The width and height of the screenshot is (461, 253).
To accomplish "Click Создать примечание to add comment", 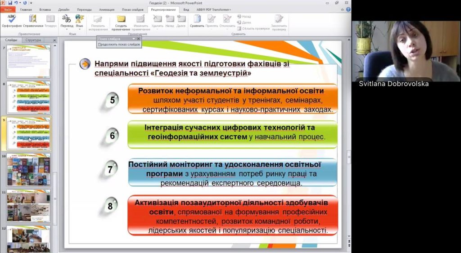I will (121, 21).
